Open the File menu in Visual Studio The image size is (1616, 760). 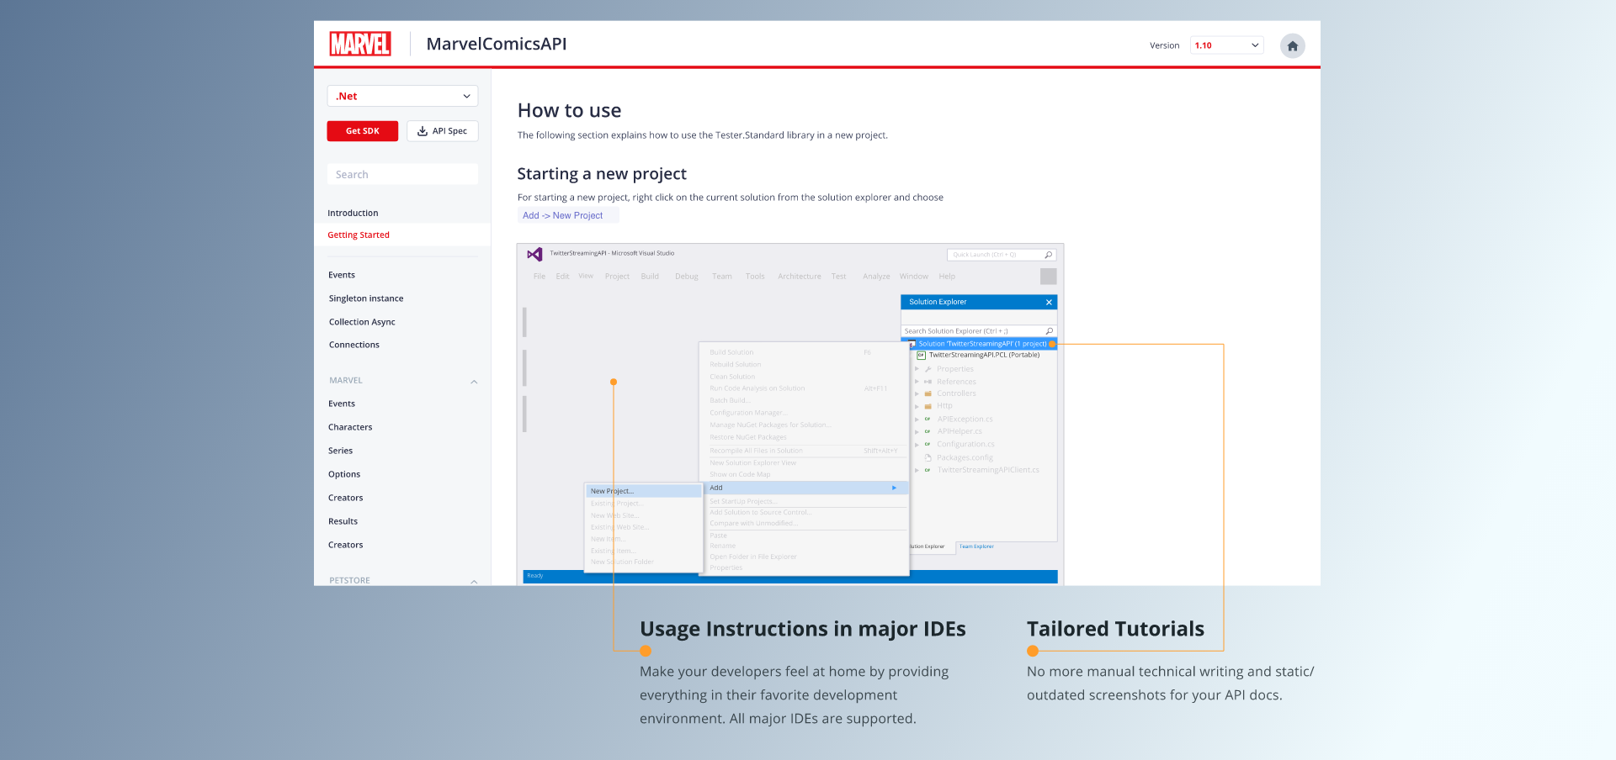click(x=540, y=277)
